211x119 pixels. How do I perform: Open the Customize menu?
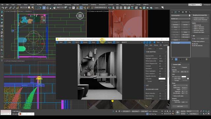tap(85, 5)
